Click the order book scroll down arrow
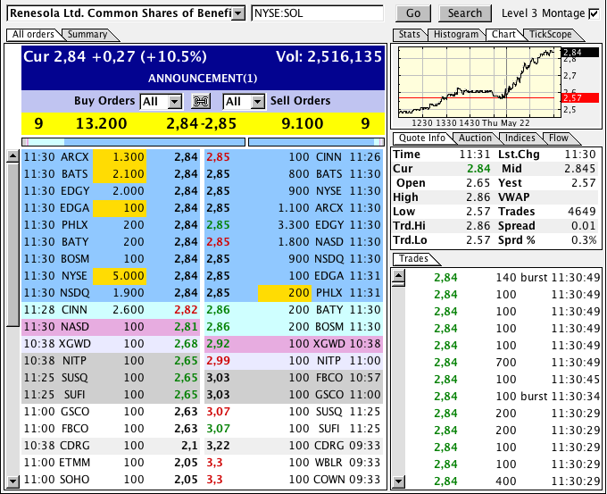Viewport: 607px width, 494px height. 12,481
